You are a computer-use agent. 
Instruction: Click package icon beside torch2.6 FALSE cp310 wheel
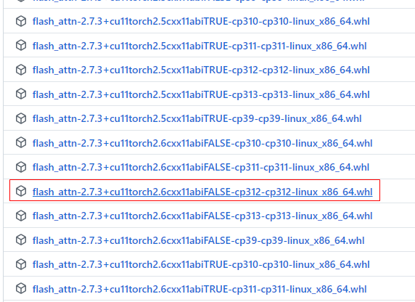point(21,143)
